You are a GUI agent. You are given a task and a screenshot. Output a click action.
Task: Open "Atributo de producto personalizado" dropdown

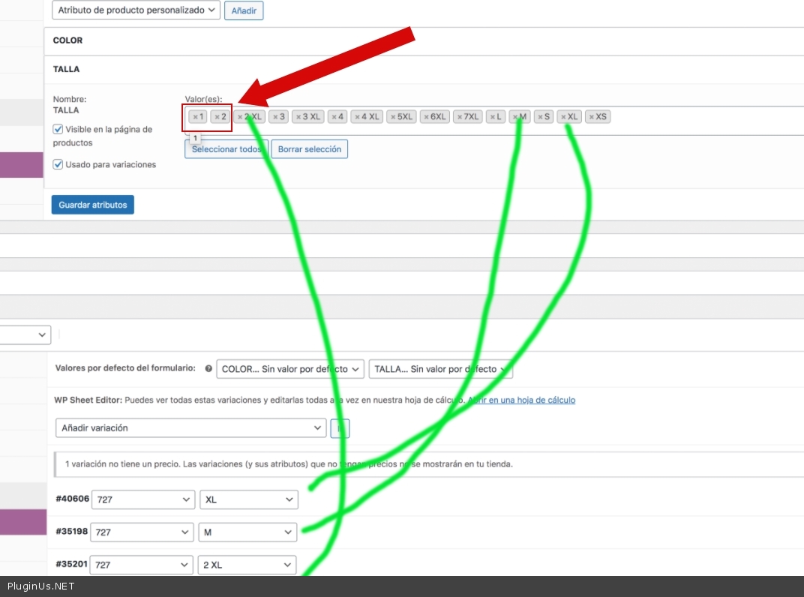click(136, 10)
